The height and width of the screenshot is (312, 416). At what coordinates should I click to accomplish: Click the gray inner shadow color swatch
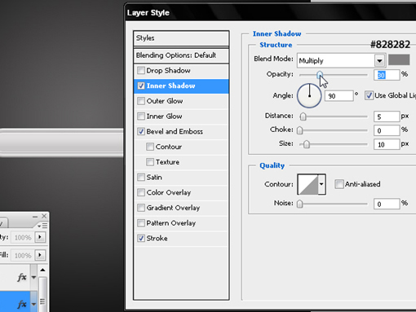coord(399,59)
